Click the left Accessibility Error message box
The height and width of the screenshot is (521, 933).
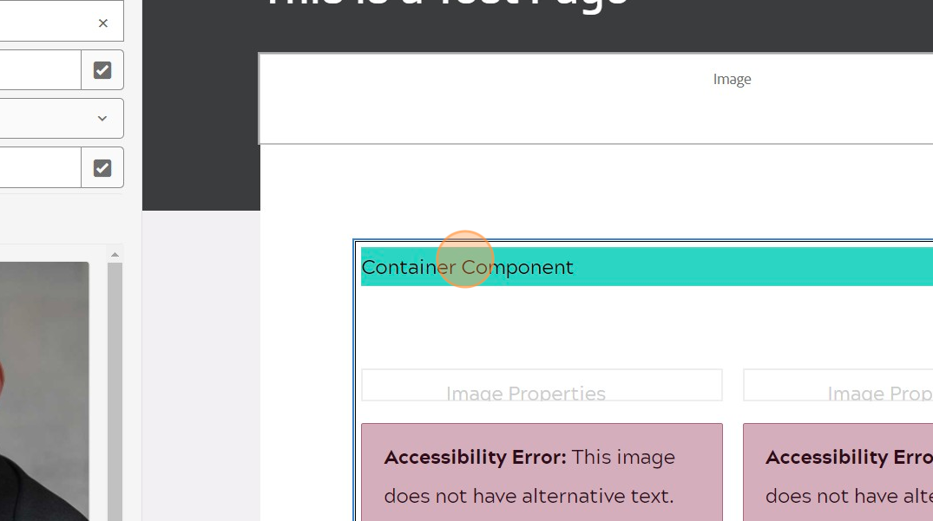pos(542,472)
